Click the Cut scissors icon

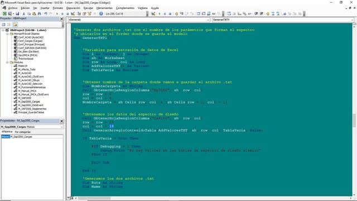click(x=23, y=13)
